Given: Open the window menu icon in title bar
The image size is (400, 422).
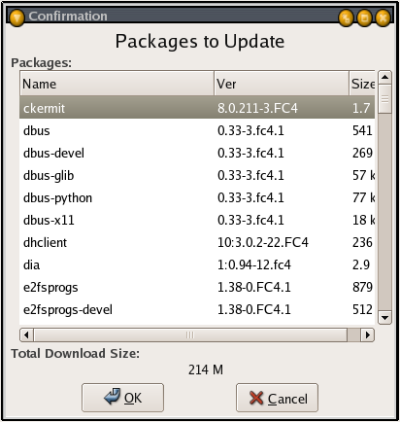Looking at the screenshot, I should (x=17, y=18).
